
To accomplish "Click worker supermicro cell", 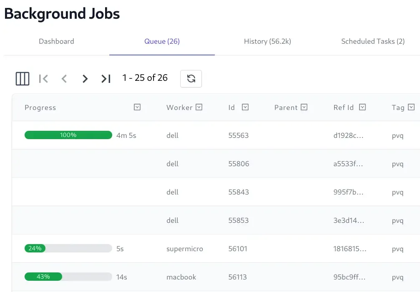I will [185, 249].
